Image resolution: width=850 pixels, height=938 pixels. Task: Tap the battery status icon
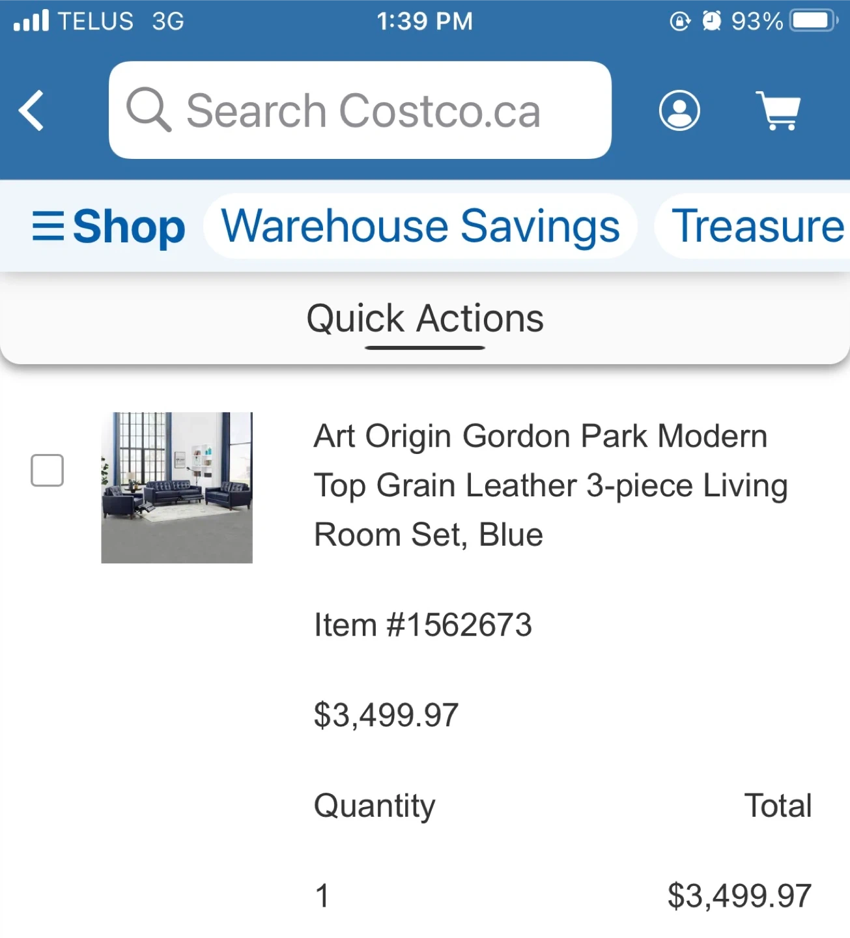[814, 21]
